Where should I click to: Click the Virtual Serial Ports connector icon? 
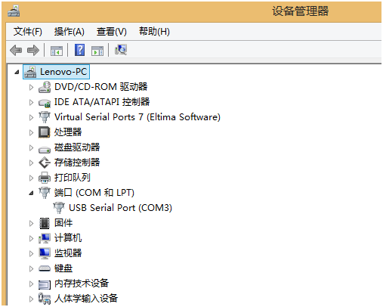pyautogui.click(x=45, y=117)
